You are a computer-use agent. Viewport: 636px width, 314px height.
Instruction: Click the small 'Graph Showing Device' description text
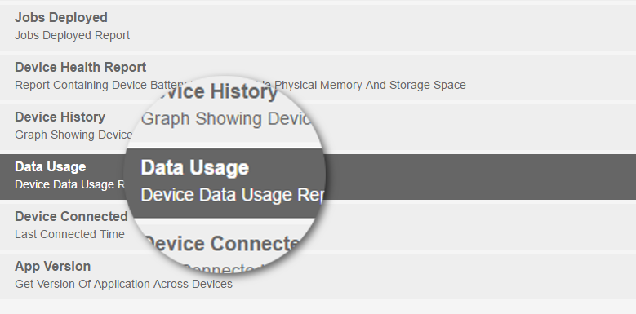[73, 135]
